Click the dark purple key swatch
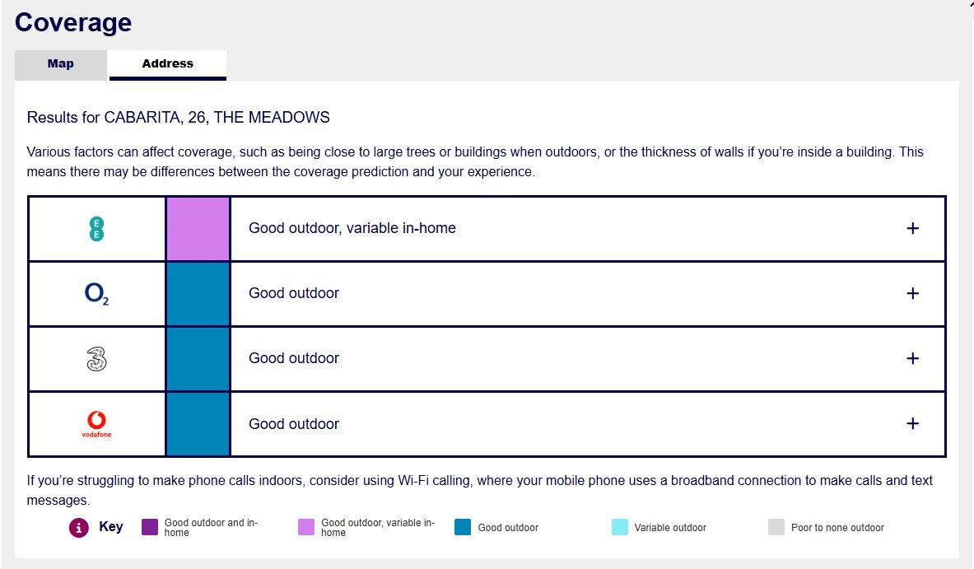The height and width of the screenshot is (569, 974). [150, 527]
